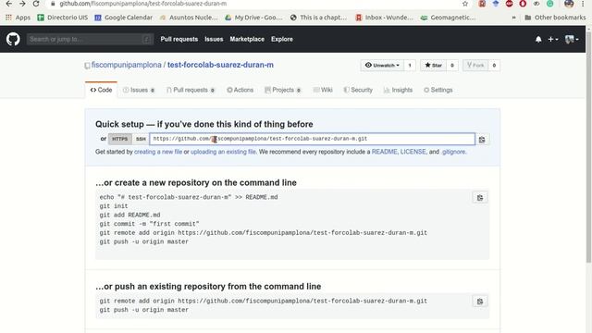The height and width of the screenshot is (333, 592).
Task: Copy the push existing repository commands
Action: (480, 302)
